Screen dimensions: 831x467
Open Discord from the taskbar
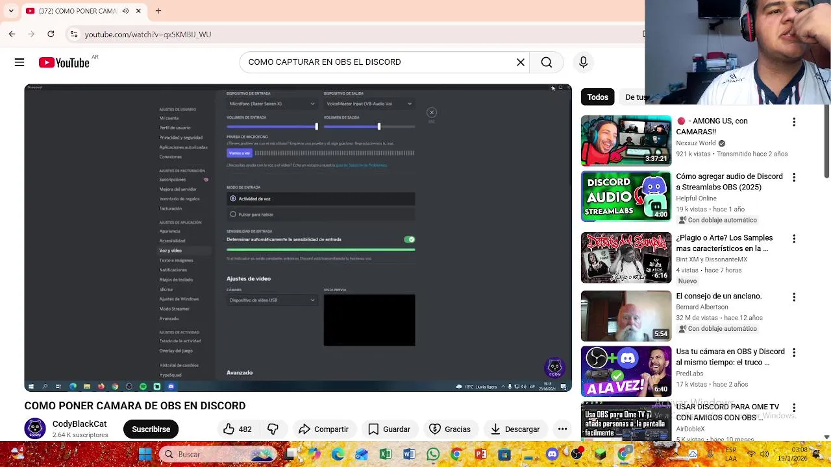[552, 454]
